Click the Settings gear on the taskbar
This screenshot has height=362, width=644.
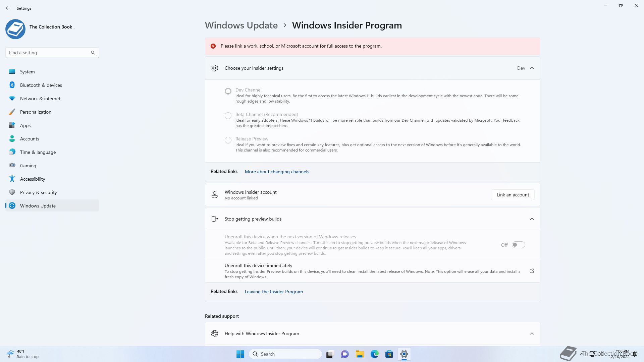tap(404, 354)
